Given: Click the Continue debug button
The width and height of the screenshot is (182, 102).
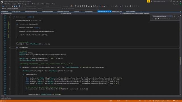Looking at the screenshot, I should point(65,6).
